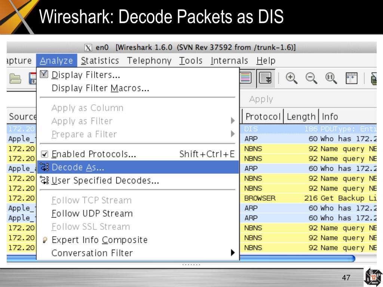Select the BROWSER protocol packet row
This screenshot has height=287, width=383.
tap(308, 198)
